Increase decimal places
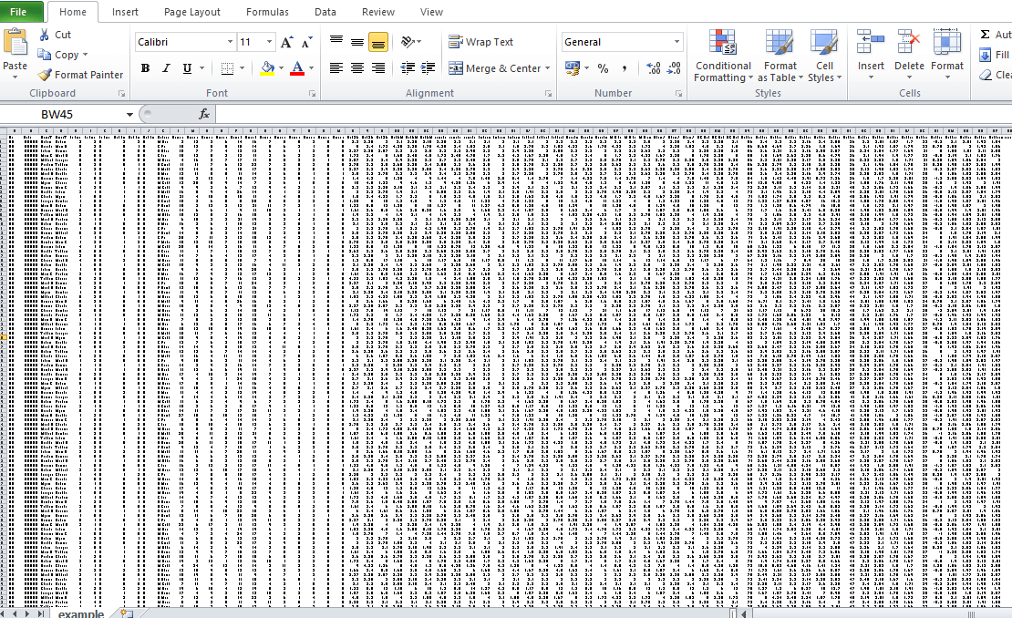The image size is (1012, 618). (x=653, y=68)
